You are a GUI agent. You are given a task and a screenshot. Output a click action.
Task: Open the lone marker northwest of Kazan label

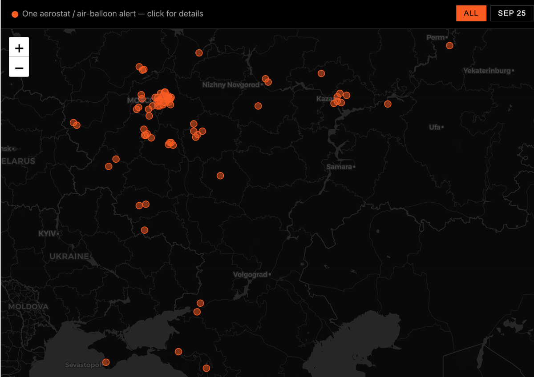click(321, 73)
